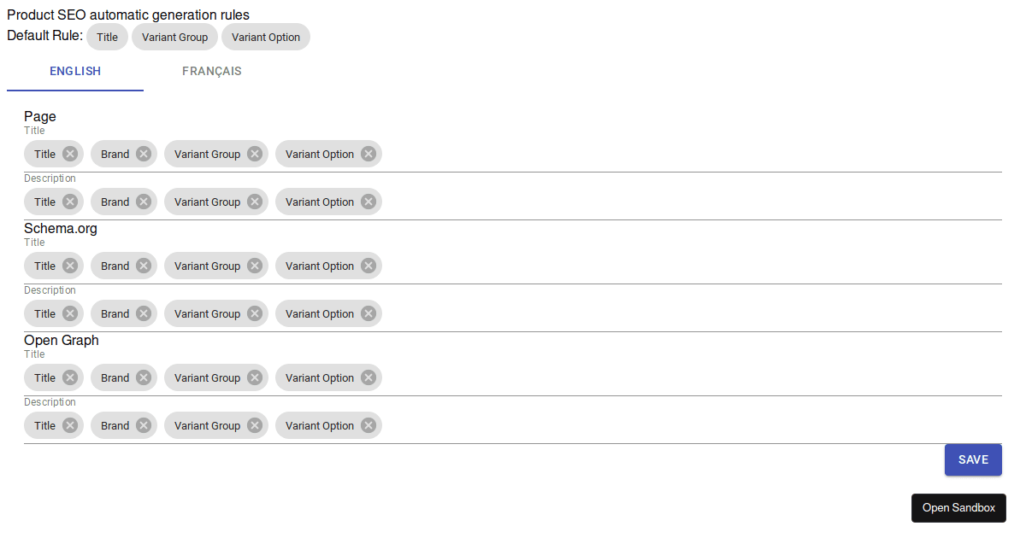Image resolution: width=1026 pixels, height=538 pixels.
Task: Remove Variant Group from Schema.org Description
Action: [x=253, y=313]
